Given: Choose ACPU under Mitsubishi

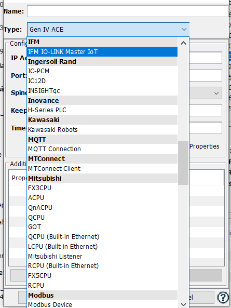Looking at the screenshot, I should tap(102, 198).
